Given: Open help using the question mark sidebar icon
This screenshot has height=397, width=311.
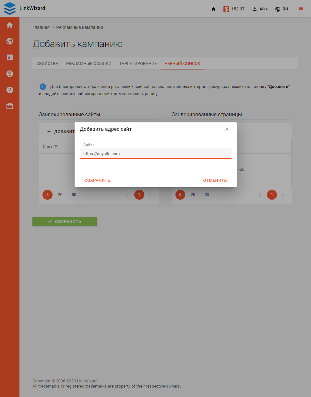Looking at the screenshot, I should coord(10,90).
